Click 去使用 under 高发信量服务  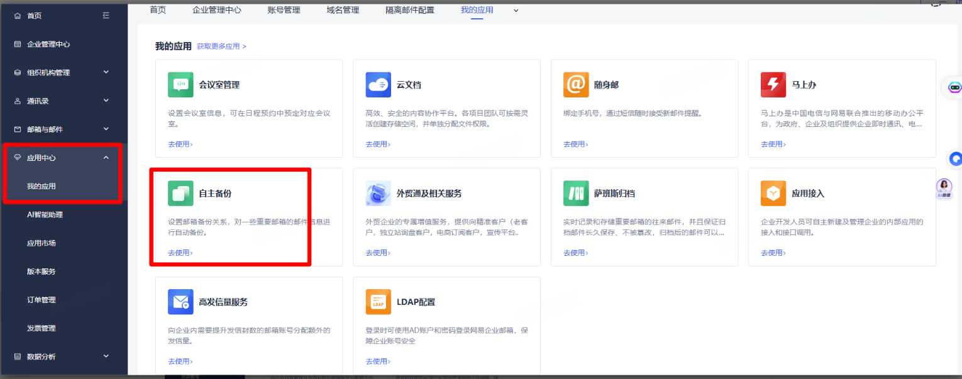(180, 361)
